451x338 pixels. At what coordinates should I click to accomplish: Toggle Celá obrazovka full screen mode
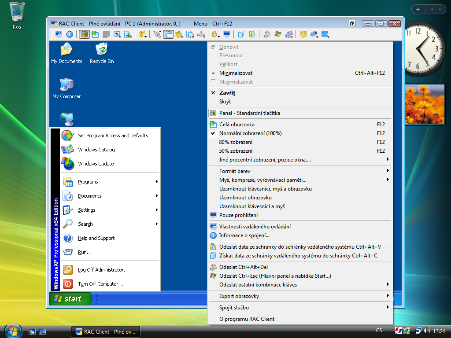click(300, 125)
